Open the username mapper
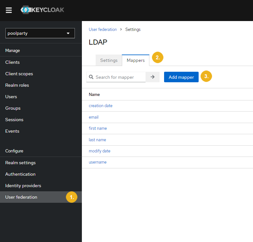 98,162
